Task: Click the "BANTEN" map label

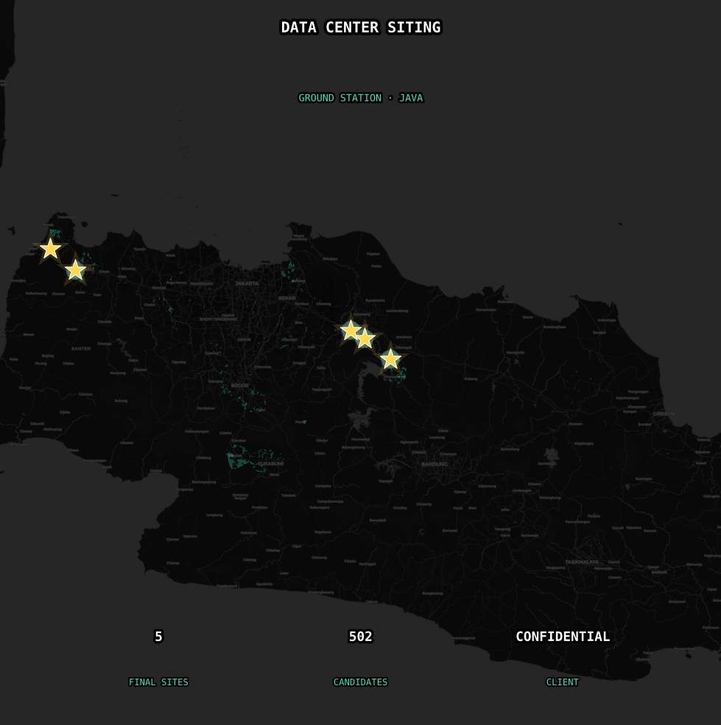Action: 81,349
